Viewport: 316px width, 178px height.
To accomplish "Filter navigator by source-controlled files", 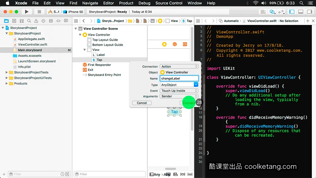I will click(x=67, y=174).
